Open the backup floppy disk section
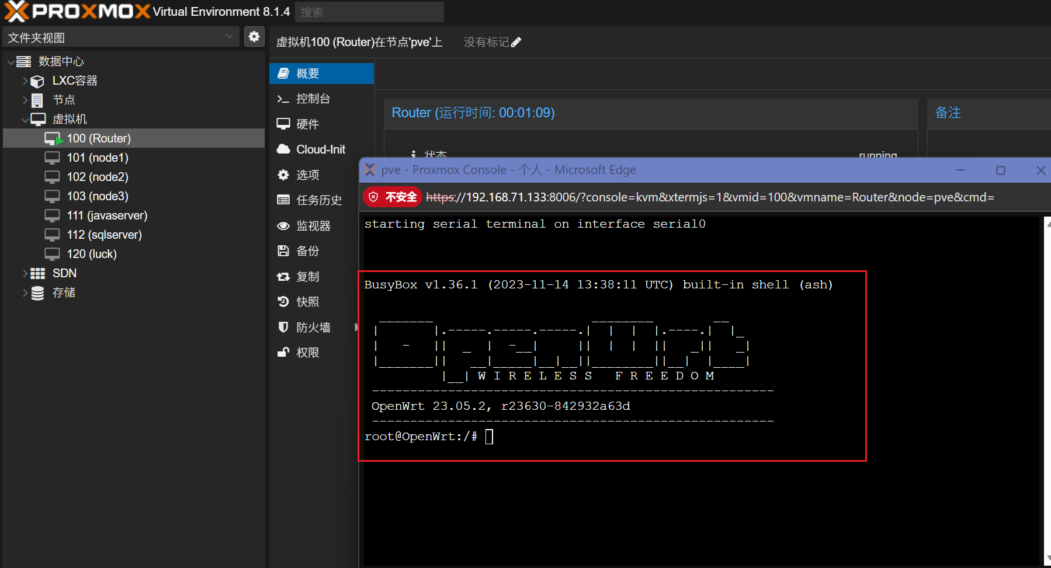This screenshot has height=568, width=1051. tap(283, 251)
